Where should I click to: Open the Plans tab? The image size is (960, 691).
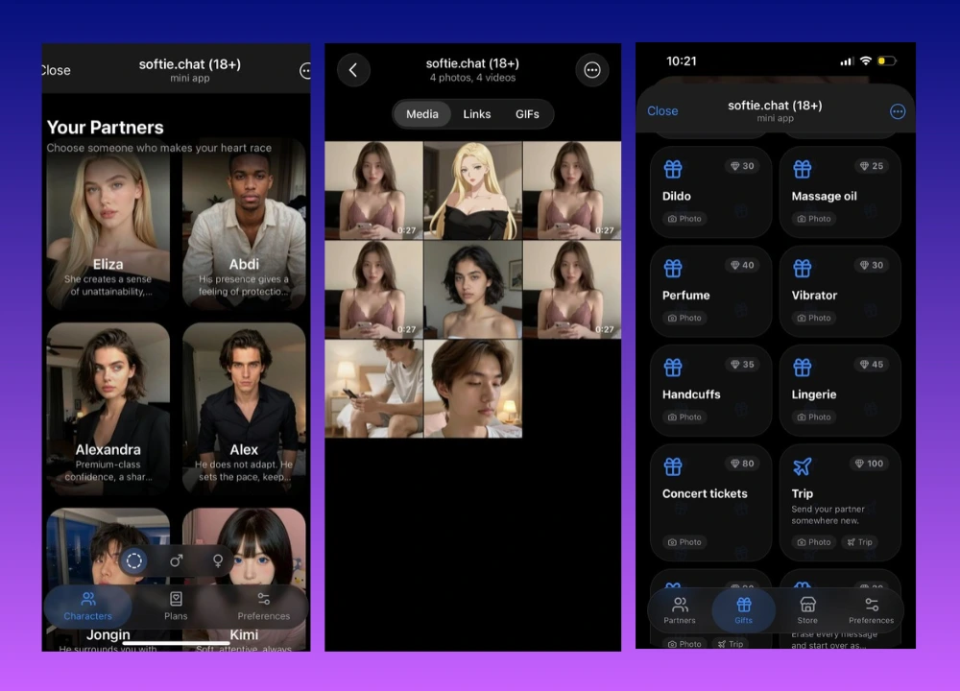(176, 606)
